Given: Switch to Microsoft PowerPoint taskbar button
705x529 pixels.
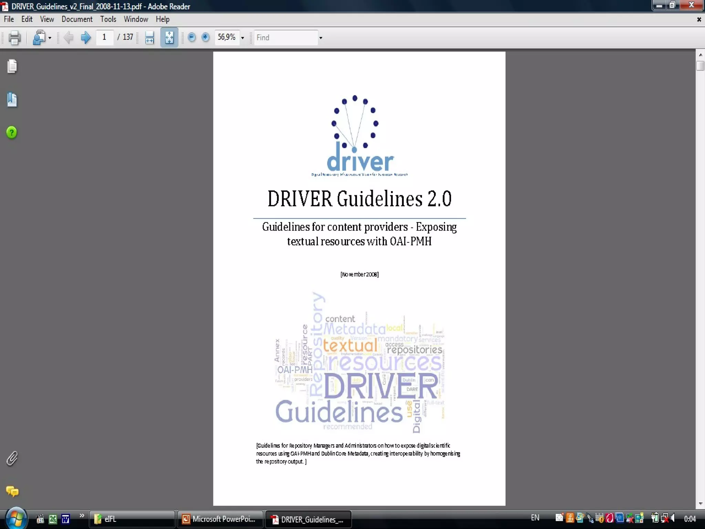Looking at the screenshot, I should (x=220, y=519).
